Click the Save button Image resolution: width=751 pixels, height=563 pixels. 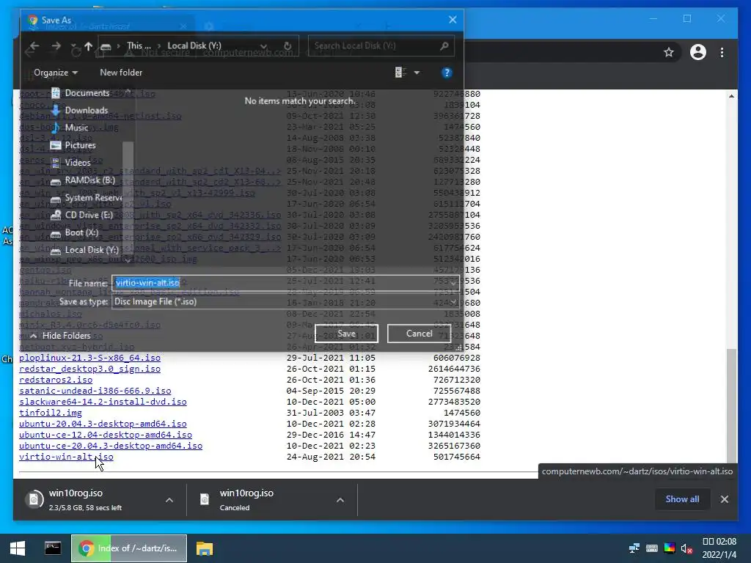[346, 334]
